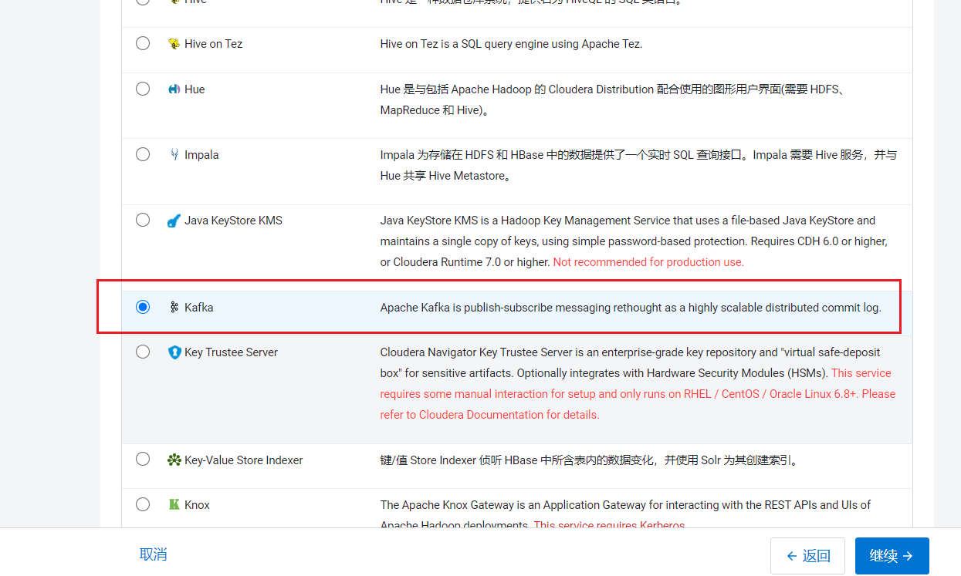
Task: Select the Key-Value Store Indexer radio button
Action: point(143,459)
